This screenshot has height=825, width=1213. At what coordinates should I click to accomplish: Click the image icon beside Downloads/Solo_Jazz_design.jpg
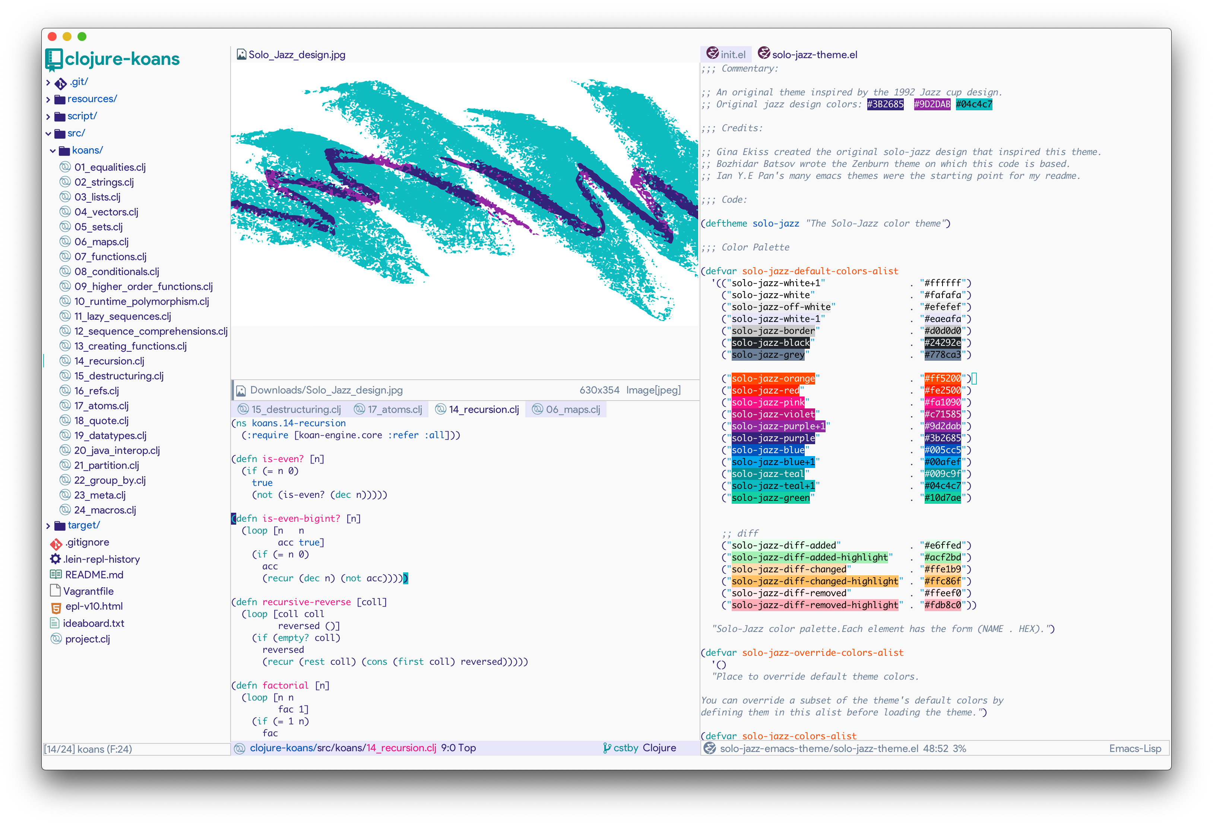[241, 391]
